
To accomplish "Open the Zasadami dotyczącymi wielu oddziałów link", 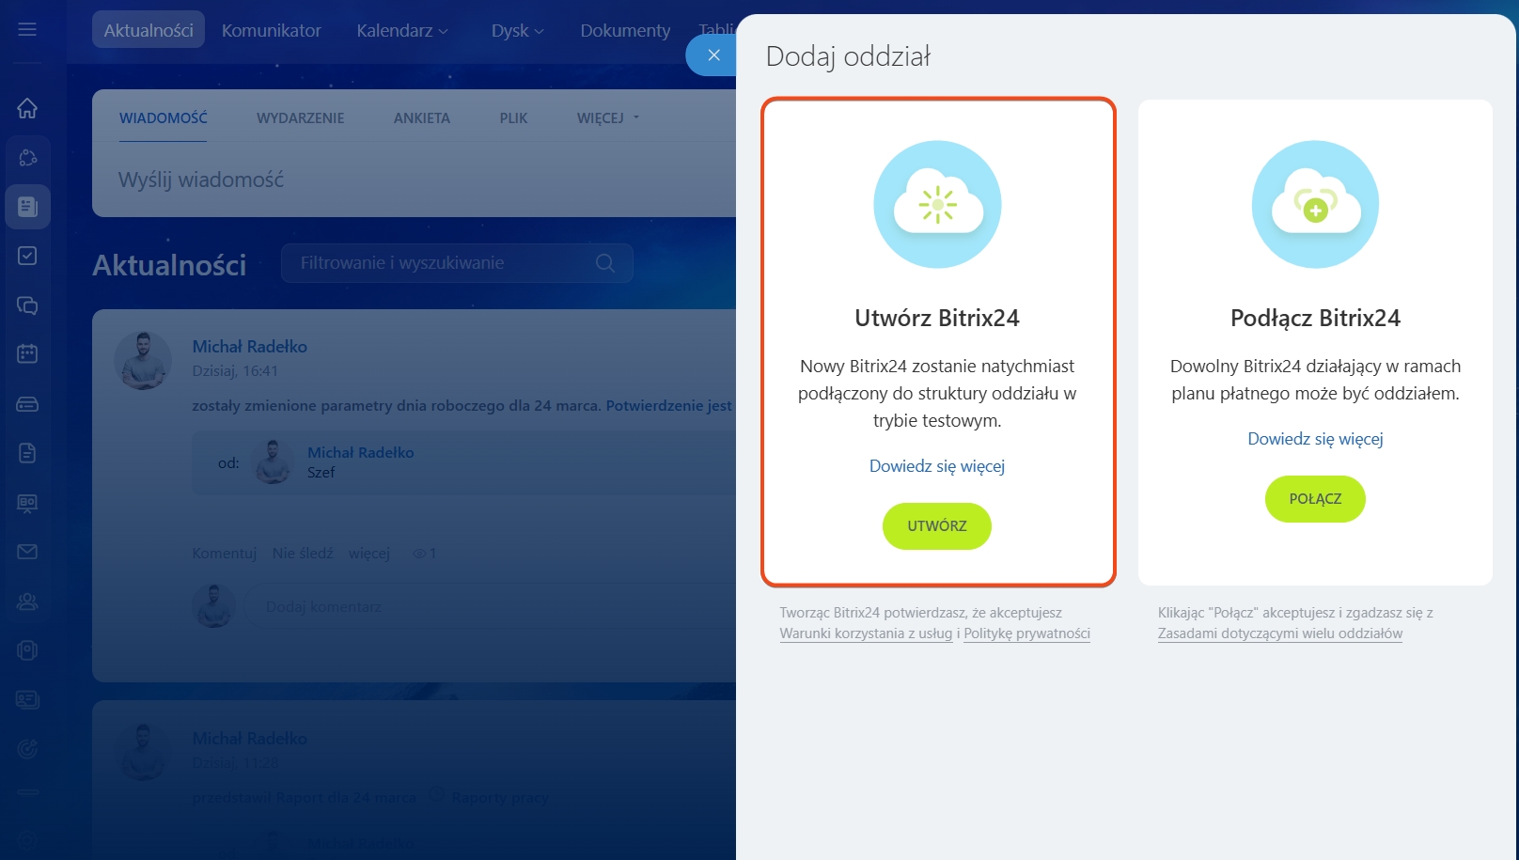I will click(x=1279, y=633).
